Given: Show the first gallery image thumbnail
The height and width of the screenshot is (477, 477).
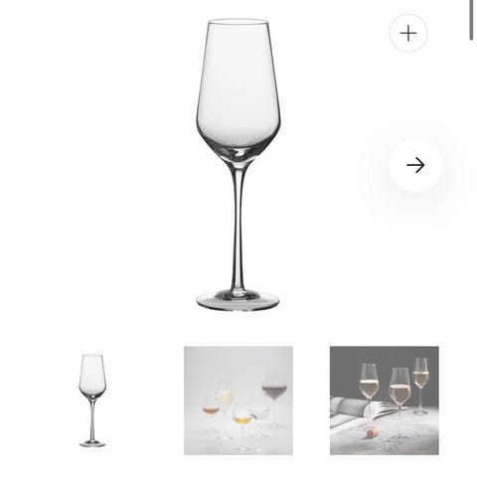Looking at the screenshot, I should click(x=92, y=400).
